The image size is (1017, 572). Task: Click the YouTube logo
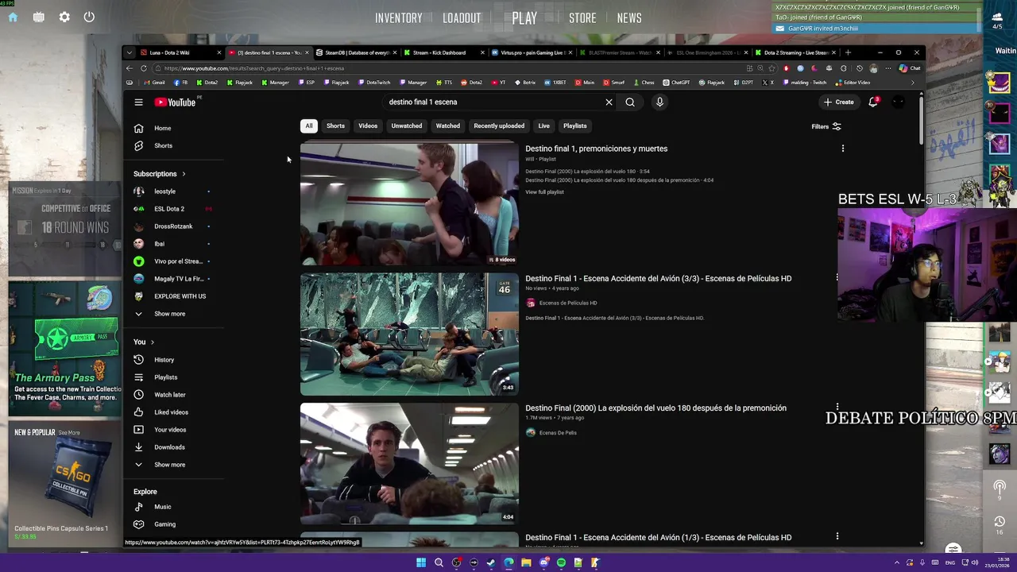[176, 102]
